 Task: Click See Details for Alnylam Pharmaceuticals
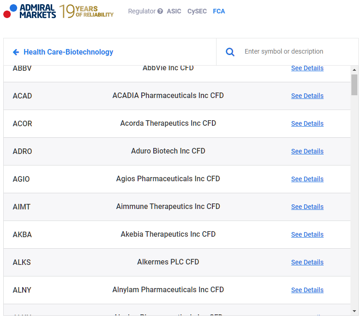pyautogui.click(x=307, y=290)
